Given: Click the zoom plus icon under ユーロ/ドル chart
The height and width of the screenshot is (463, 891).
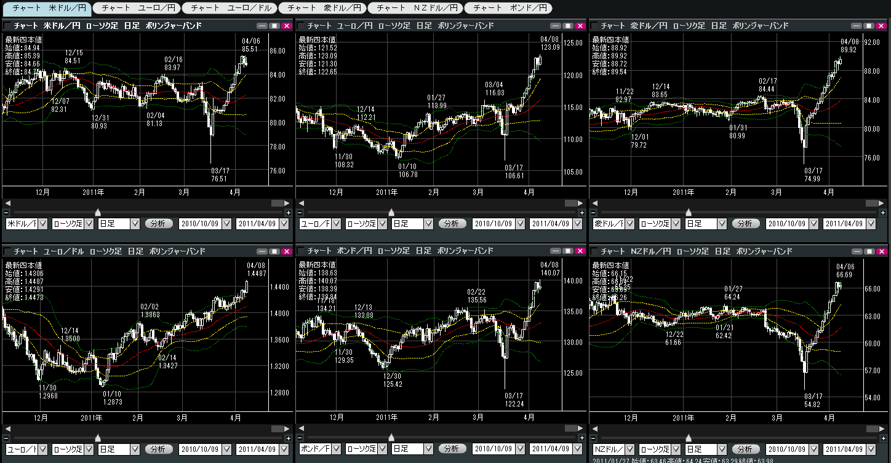Looking at the screenshot, I should [x=289, y=438].
